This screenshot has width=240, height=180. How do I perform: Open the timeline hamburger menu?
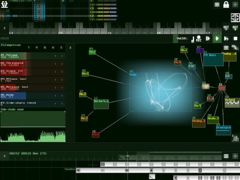[x=226, y=156]
